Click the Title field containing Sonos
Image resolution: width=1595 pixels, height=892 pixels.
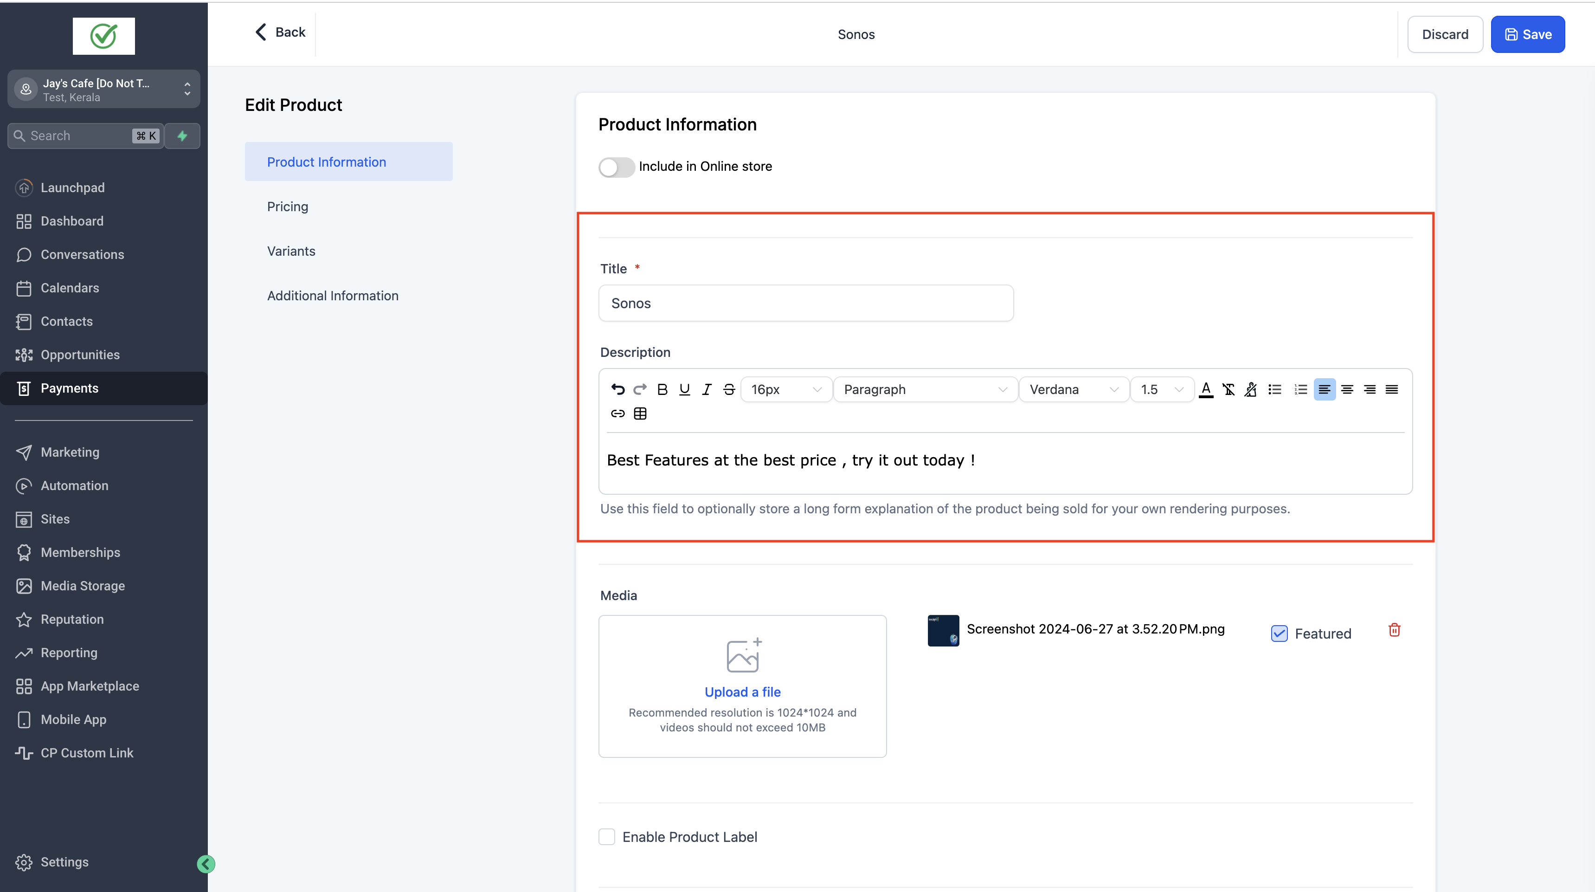(805, 303)
